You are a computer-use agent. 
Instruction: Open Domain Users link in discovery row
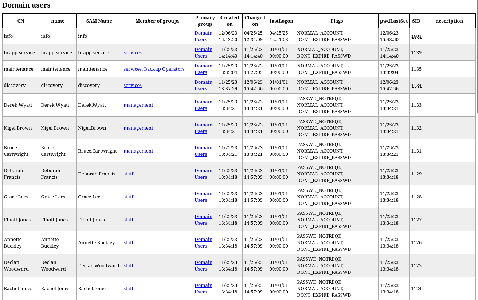pos(203,85)
